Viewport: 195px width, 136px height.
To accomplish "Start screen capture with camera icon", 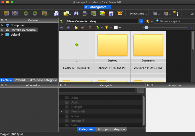I will coord(111,13).
